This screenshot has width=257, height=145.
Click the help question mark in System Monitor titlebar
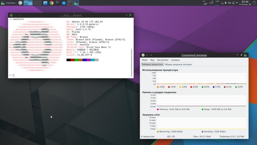point(237,55)
